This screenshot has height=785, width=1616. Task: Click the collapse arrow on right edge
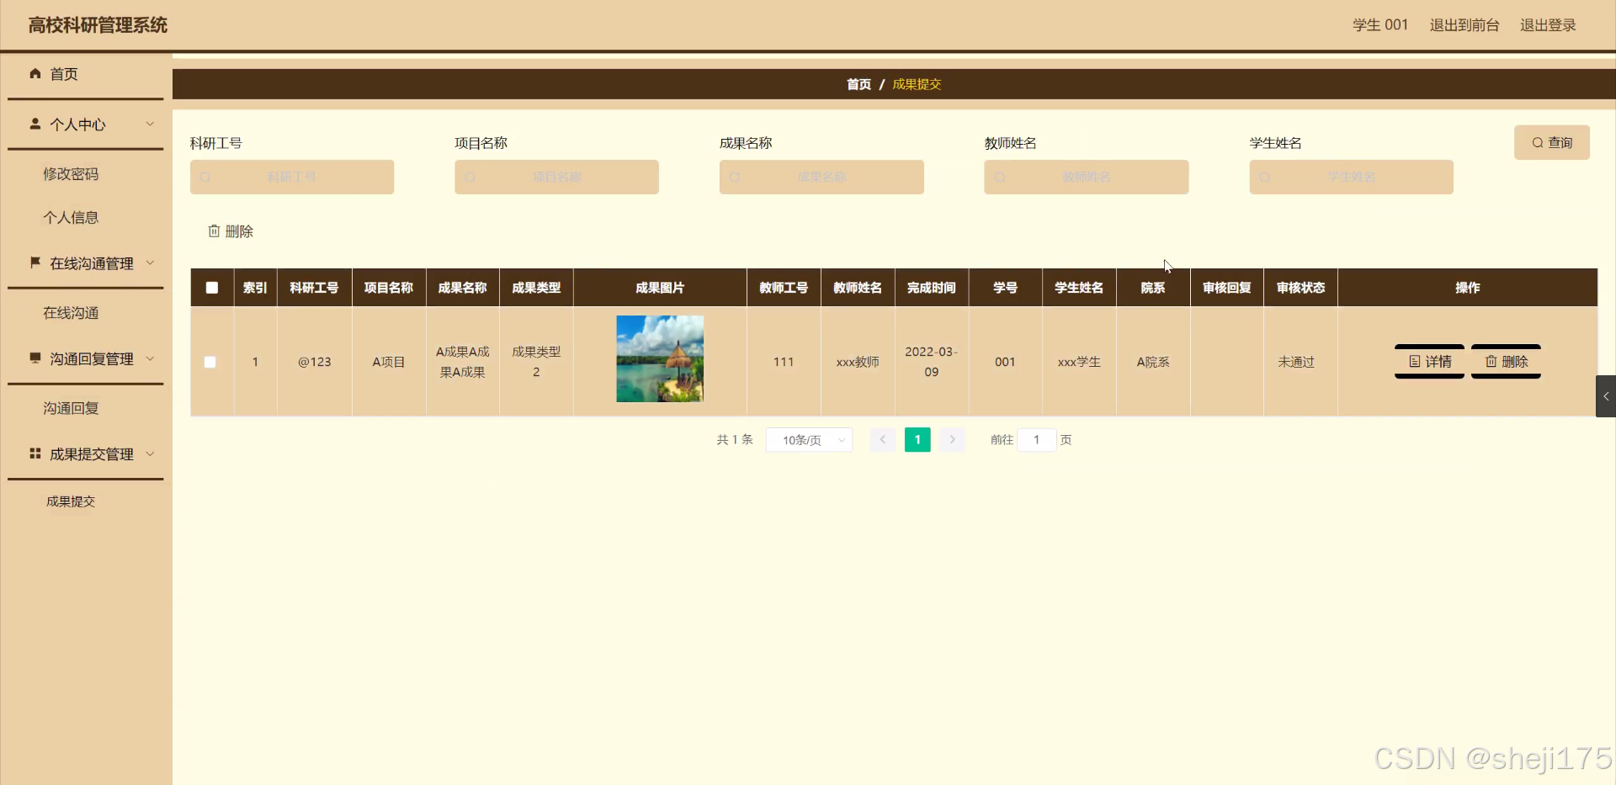tap(1606, 395)
